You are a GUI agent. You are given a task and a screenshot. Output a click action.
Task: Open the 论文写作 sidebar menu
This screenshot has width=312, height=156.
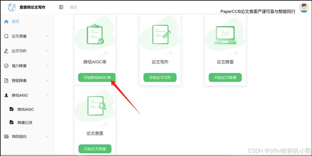27,51
